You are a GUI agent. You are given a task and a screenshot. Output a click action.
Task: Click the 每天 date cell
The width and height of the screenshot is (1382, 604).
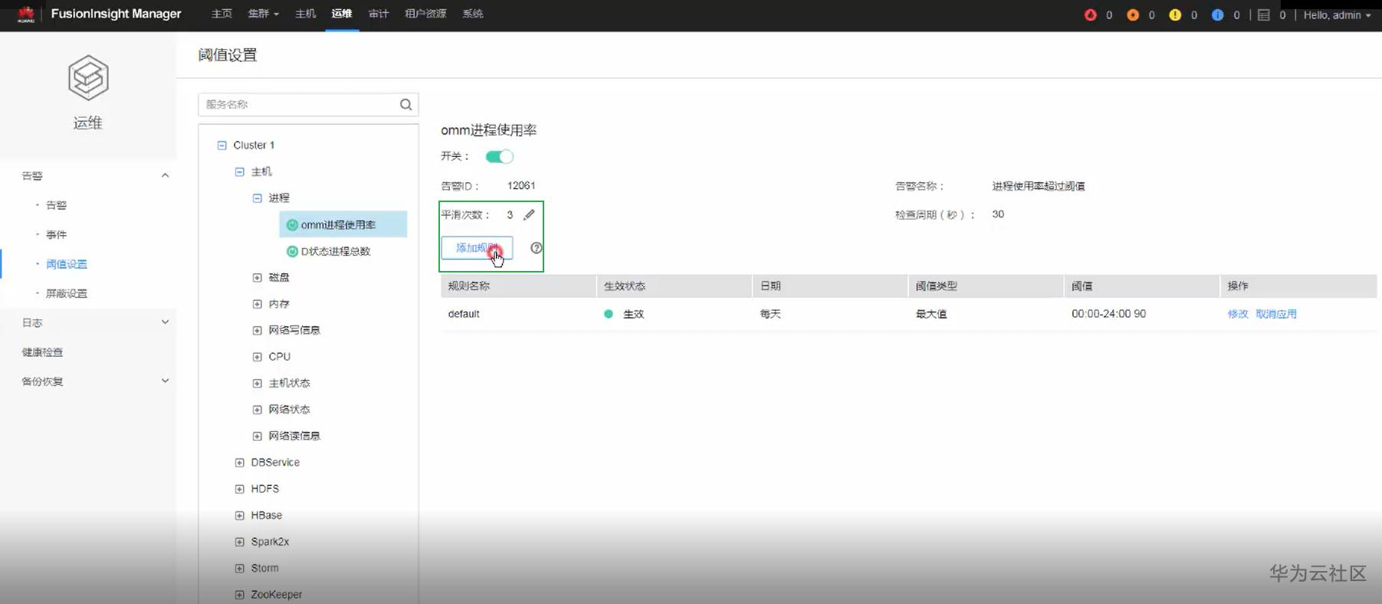pos(770,314)
